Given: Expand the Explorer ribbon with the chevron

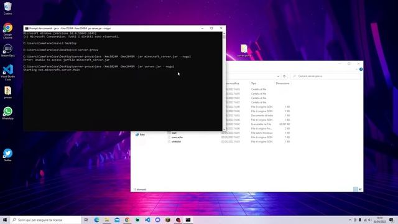Looking at the screenshot, I should [356, 69].
